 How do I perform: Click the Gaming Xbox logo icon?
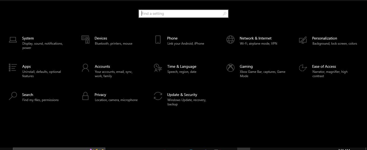point(231,68)
